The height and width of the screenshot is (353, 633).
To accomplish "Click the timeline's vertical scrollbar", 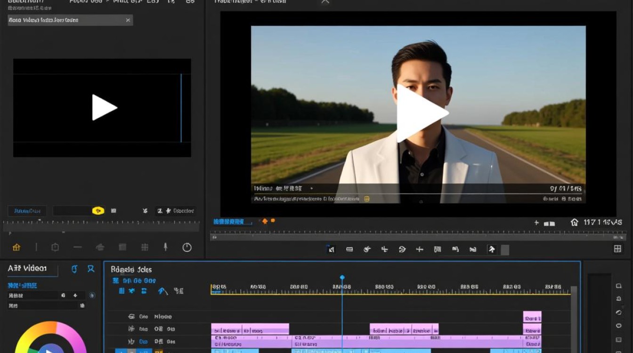I will pos(574,319).
